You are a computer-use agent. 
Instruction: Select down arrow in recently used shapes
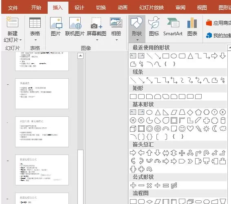[x=222, y=56]
